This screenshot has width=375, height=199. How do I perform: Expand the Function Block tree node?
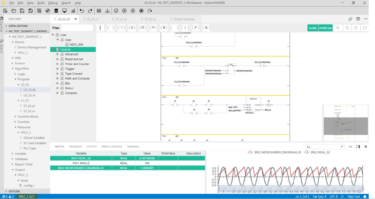click(16, 116)
